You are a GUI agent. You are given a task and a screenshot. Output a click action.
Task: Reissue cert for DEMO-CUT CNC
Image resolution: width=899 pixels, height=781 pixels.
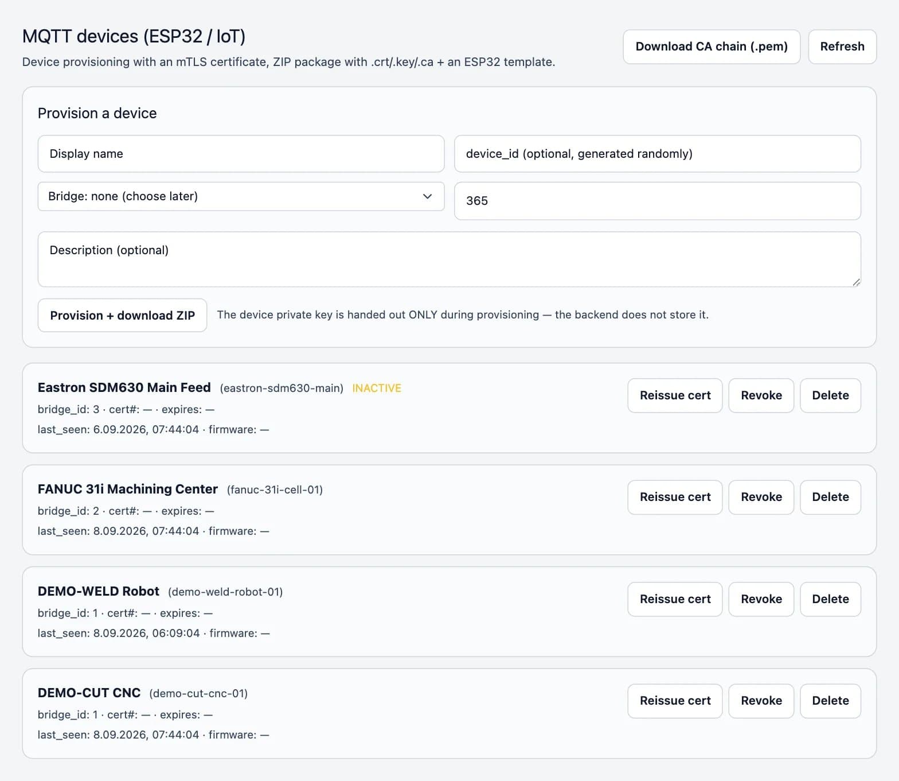point(675,701)
